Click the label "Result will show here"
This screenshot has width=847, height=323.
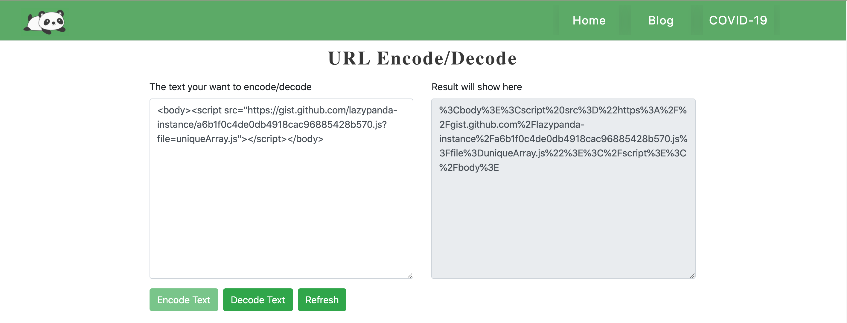(476, 87)
